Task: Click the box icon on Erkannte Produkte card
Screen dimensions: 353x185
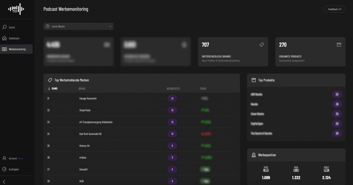Action: coord(339,45)
